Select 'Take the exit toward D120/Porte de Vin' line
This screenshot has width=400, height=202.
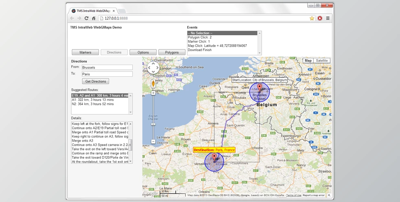[100, 157]
